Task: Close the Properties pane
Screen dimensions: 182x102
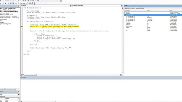Action: point(18,92)
